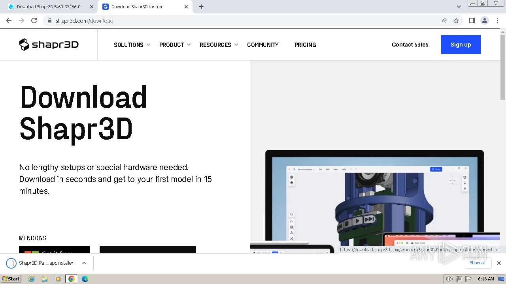Open the Pricing page
This screenshot has height=284, width=506.
point(305,45)
